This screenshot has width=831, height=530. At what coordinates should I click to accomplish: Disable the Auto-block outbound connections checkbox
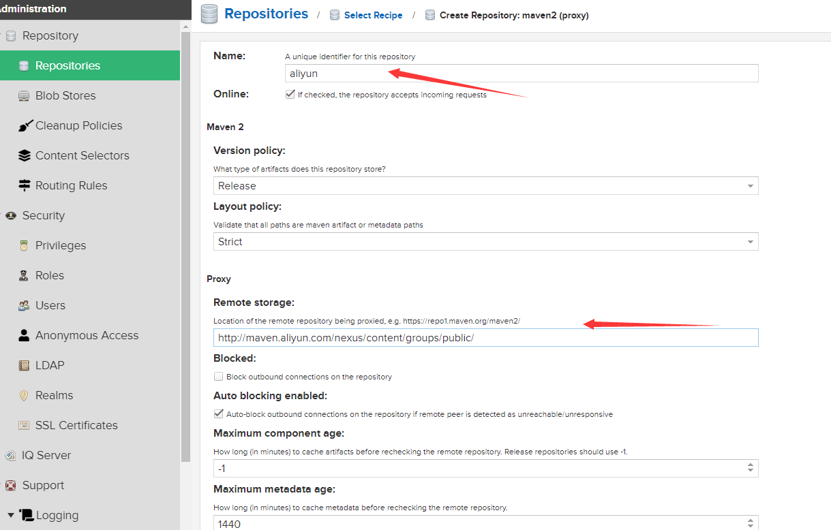218,414
